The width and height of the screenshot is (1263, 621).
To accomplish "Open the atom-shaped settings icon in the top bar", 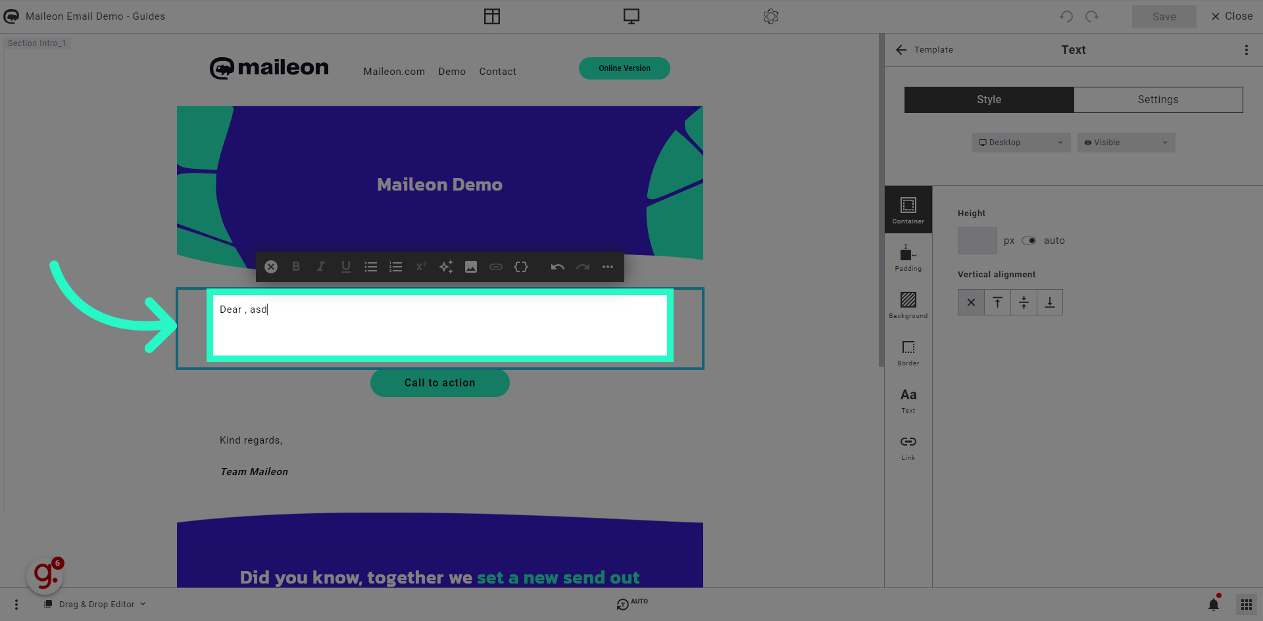I will click(x=771, y=16).
